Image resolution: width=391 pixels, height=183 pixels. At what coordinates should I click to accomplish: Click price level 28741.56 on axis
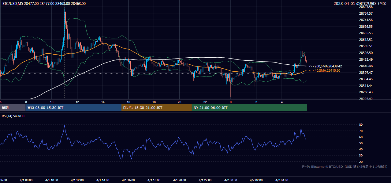click(x=366, y=20)
